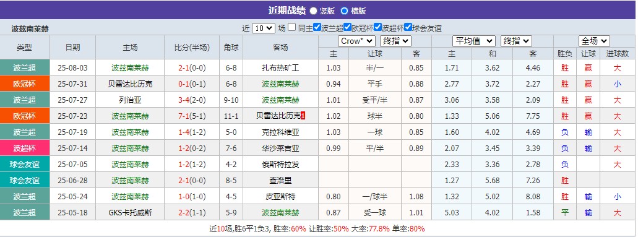Click the date cell 25-07-23
The width and height of the screenshot is (638, 237).
point(73,116)
